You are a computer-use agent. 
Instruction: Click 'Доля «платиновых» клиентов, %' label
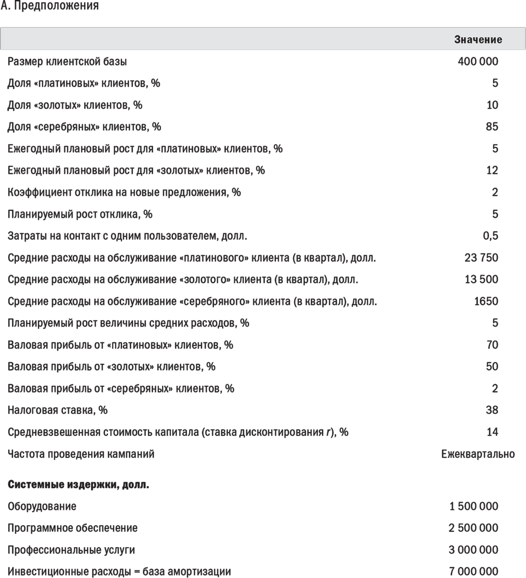pos(84,83)
